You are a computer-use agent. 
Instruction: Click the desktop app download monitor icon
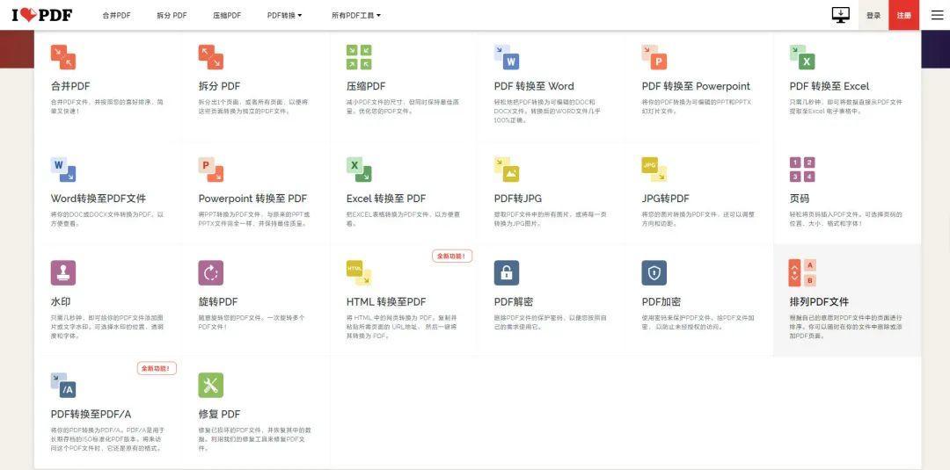tap(840, 15)
